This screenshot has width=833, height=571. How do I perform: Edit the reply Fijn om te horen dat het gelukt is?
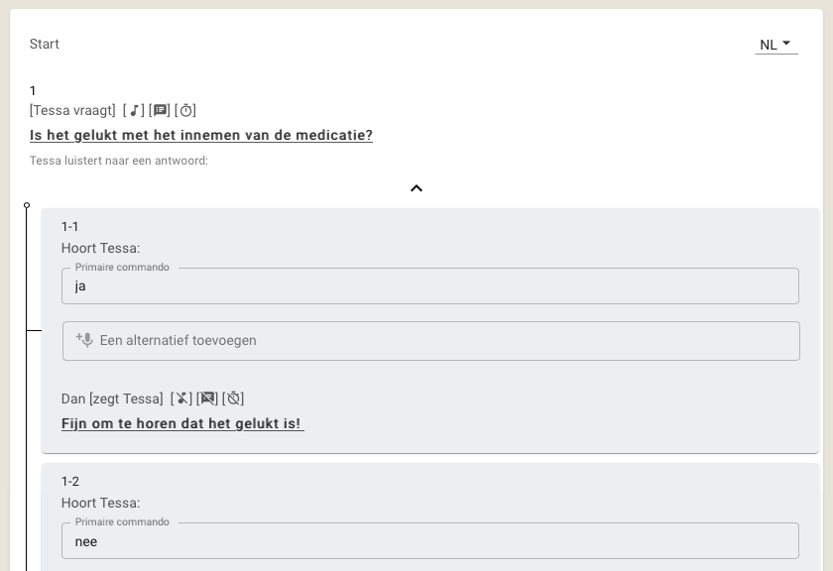coord(182,423)
